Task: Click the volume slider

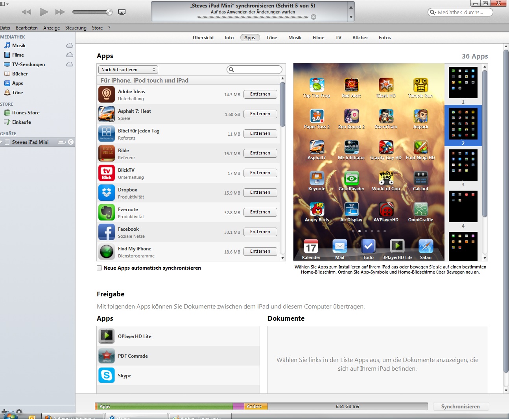Action: click(x=92, y=12)
